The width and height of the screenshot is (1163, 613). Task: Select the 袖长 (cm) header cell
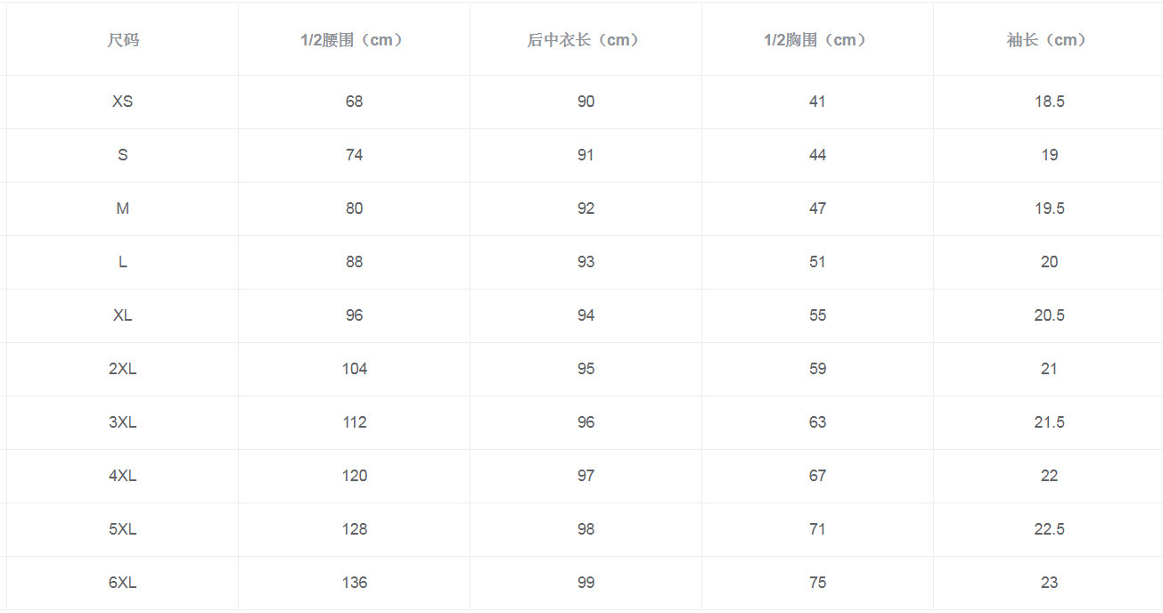[1049, 40]
